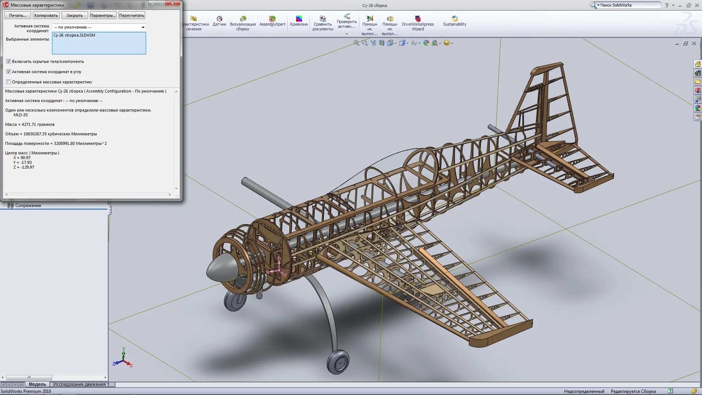Toggle Включить скрытые тела/компоненты checkbox

[x=8, y=61]
